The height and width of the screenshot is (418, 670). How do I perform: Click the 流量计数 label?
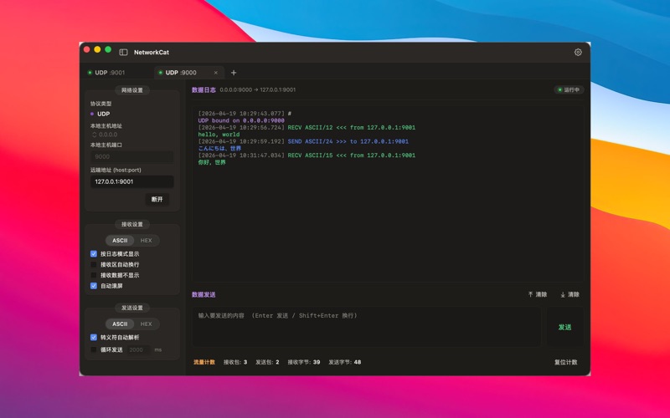[x=204, y=362]
